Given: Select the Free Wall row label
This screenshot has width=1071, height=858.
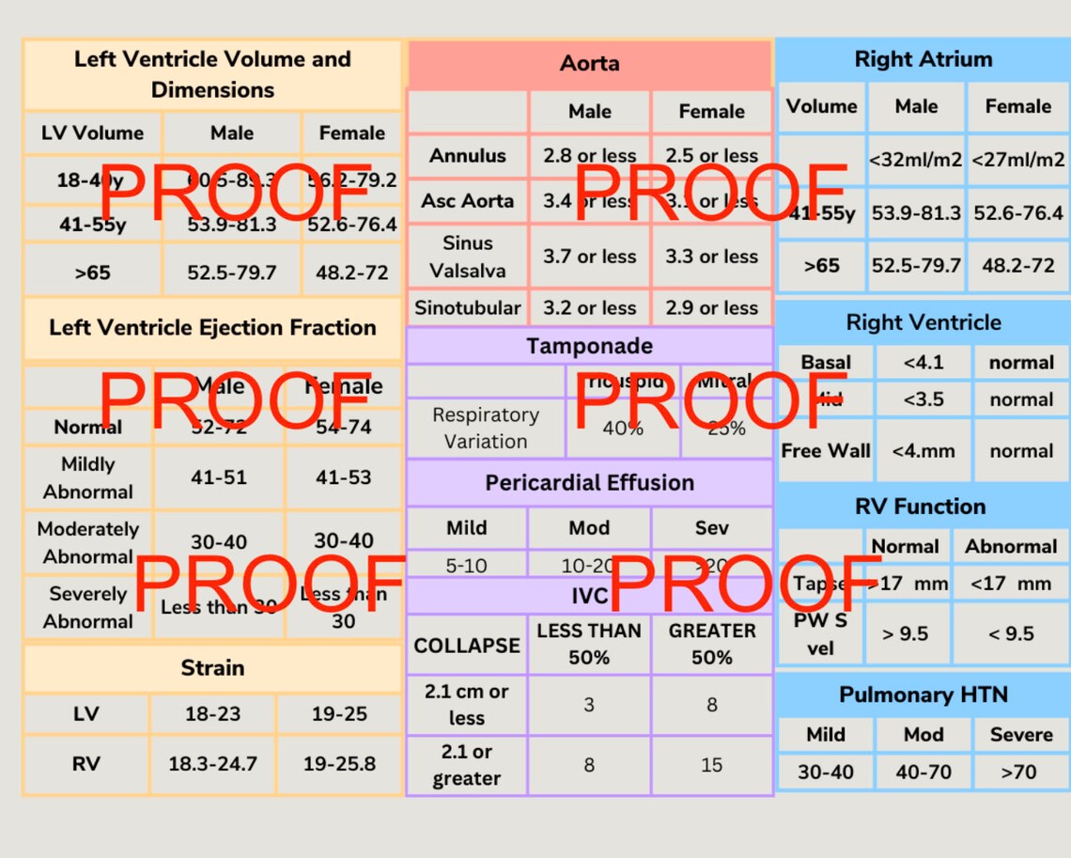Looking at the screenshot, I should click(x=825, y=450).
